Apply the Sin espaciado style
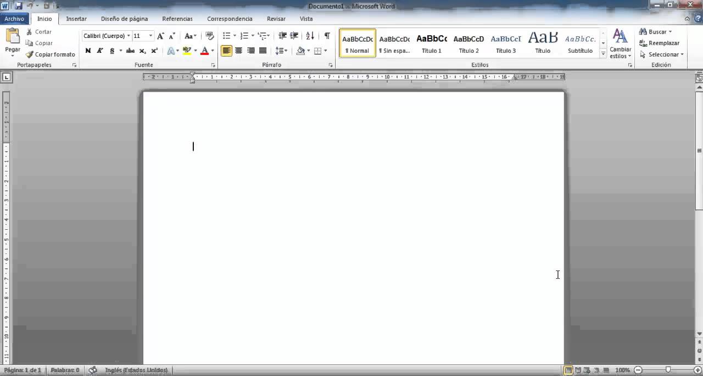The height and width of the screenshot is (376, 703). click(x=394, y=43)
